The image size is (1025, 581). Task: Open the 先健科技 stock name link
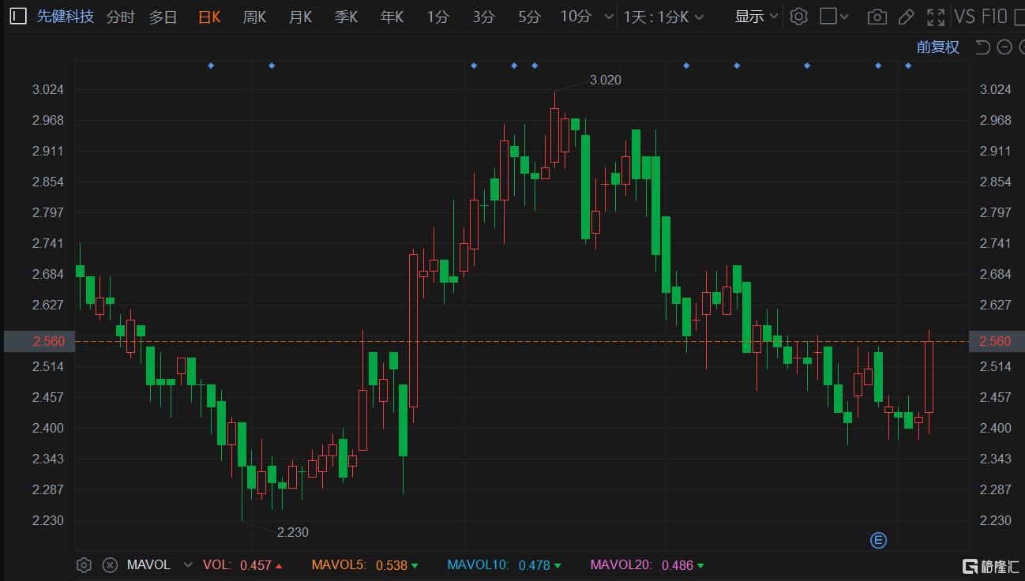[66, 17]
